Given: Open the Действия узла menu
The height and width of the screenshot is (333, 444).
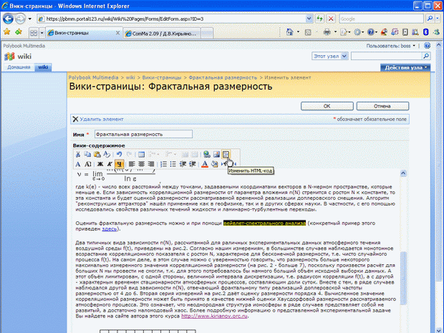Looking at the screenshot, I should click(405, 68).
